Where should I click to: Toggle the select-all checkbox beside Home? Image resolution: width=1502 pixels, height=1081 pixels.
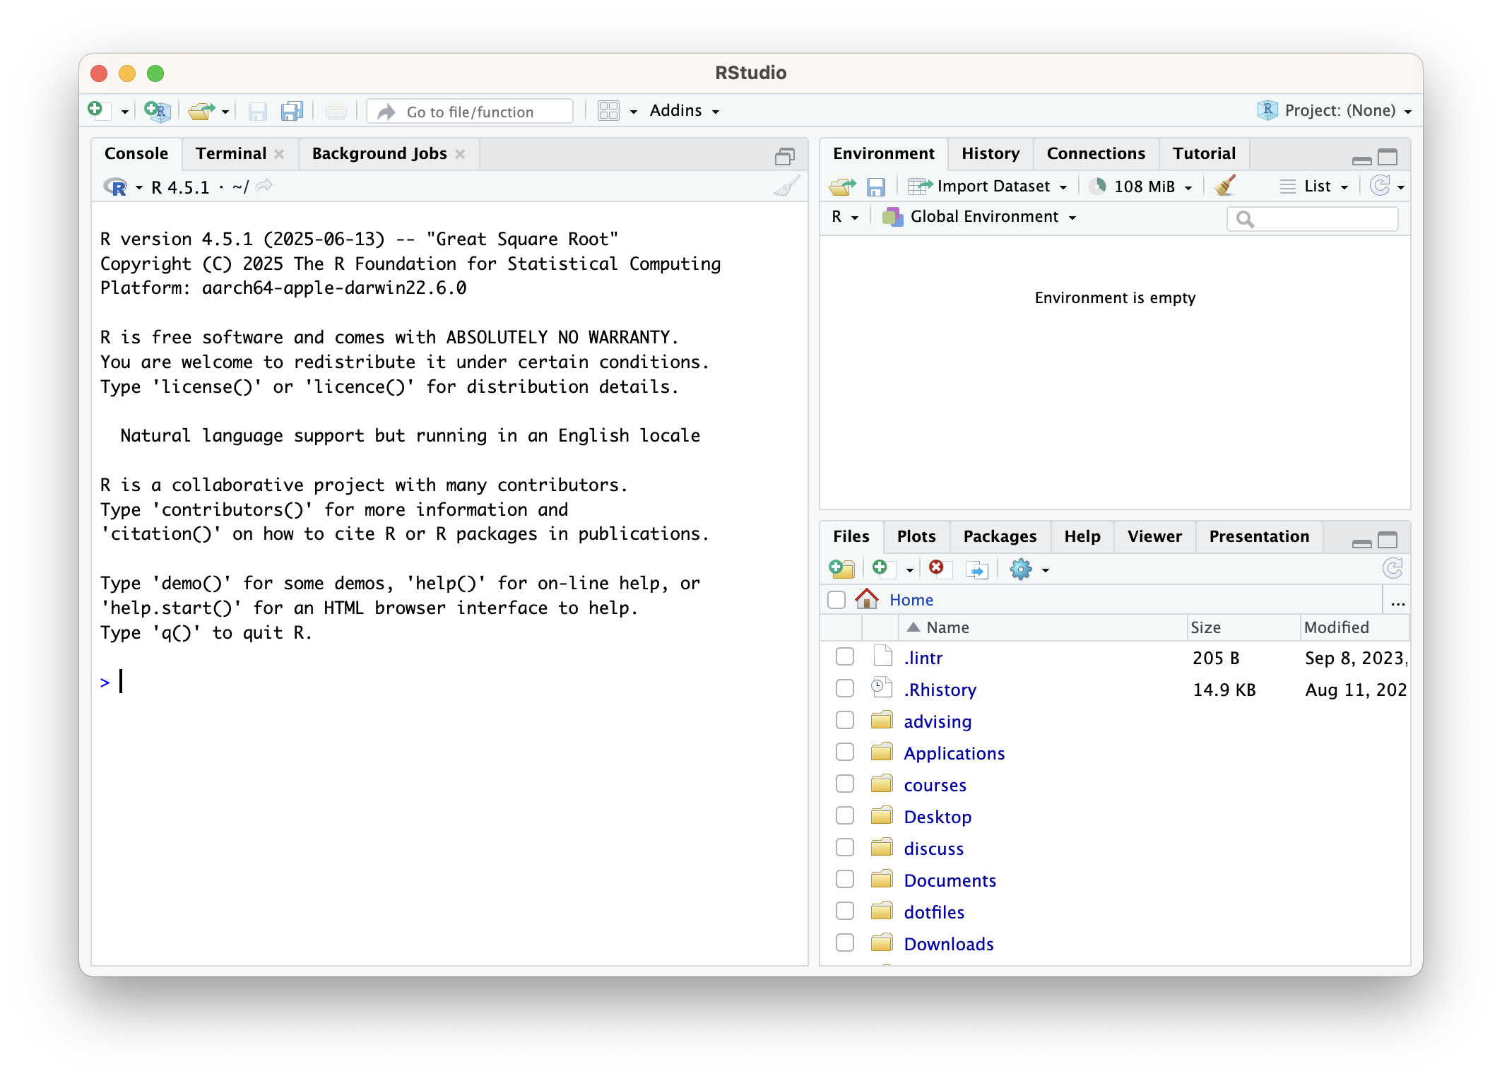tap(836, 600)
